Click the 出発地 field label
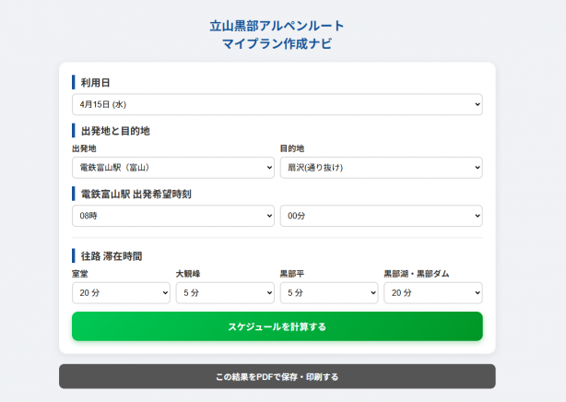Image resolution: width=566 pixels, height=402 pixels. (84, 148)
